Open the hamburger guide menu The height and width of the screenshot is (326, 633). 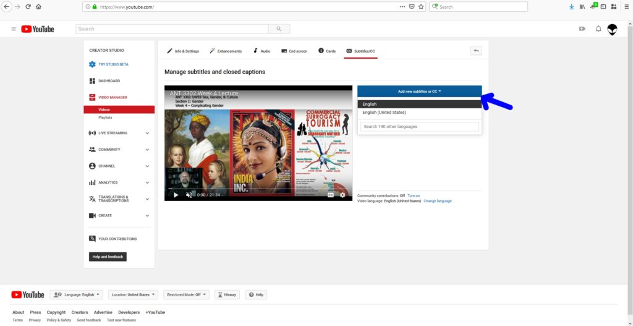(x=14, y=29)
